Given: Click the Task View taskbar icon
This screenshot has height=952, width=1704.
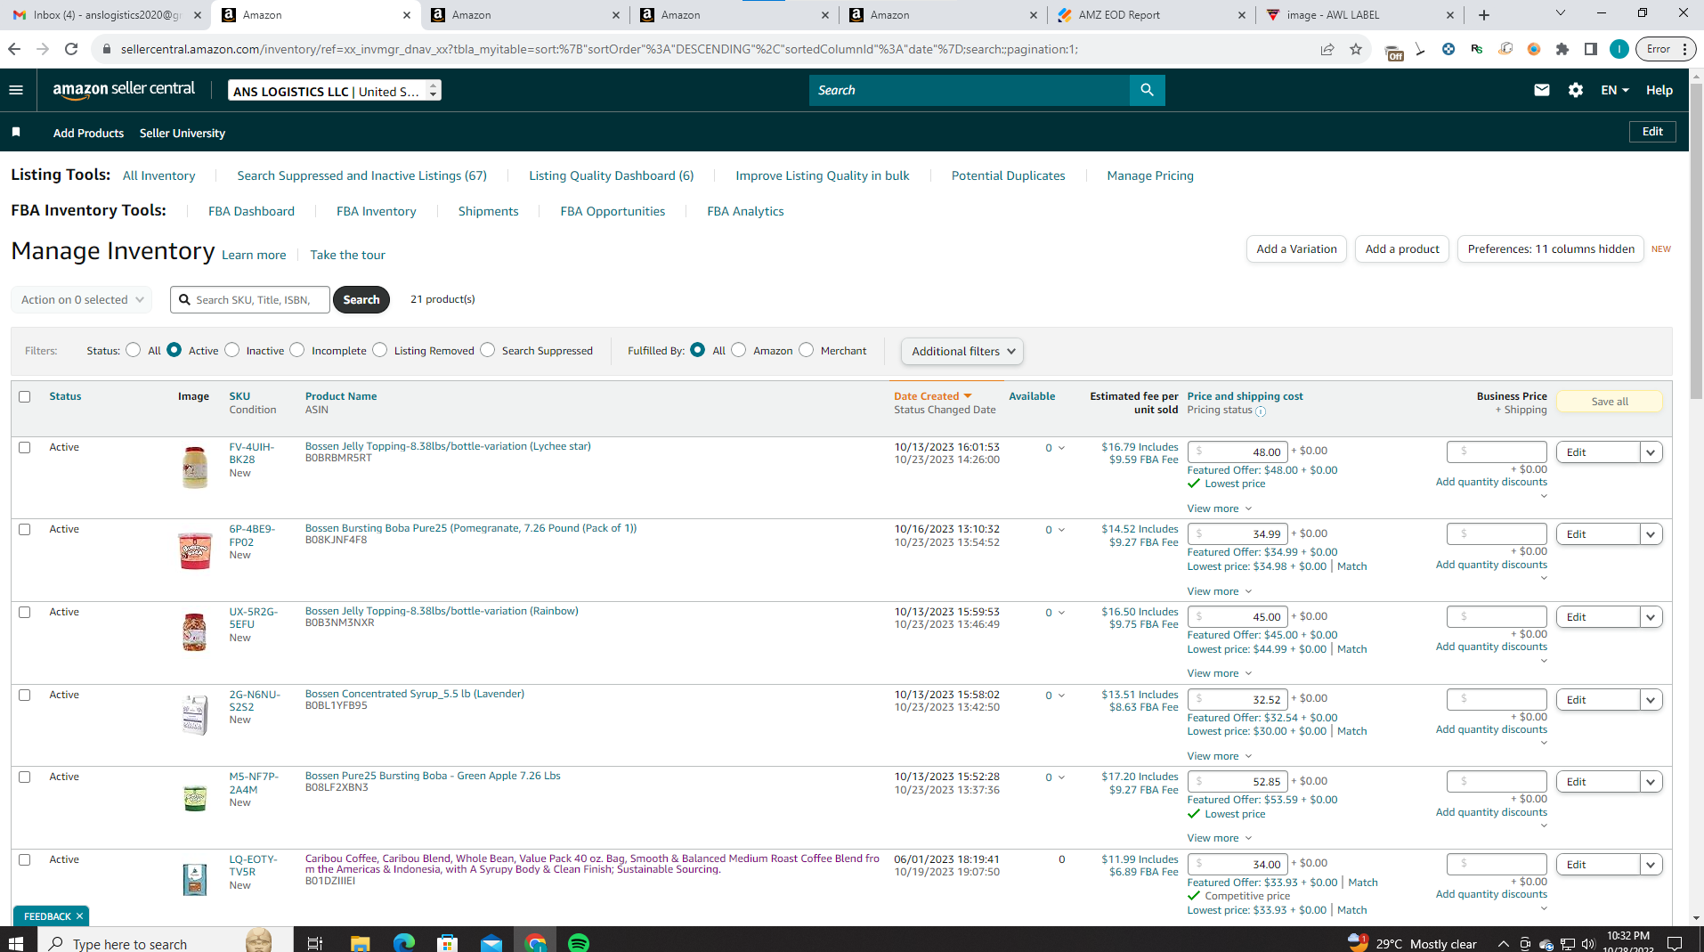Looking at the screenshot, I should pos(315,942).
